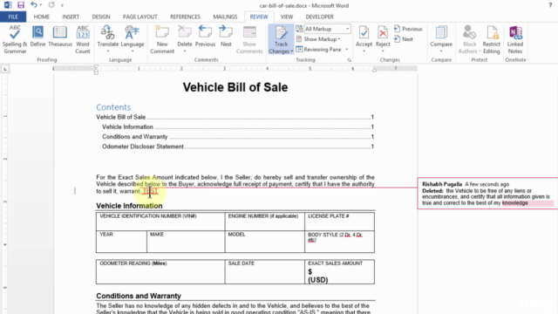Click the EXACT SALES AMOUNT cell

click(339, 272)
